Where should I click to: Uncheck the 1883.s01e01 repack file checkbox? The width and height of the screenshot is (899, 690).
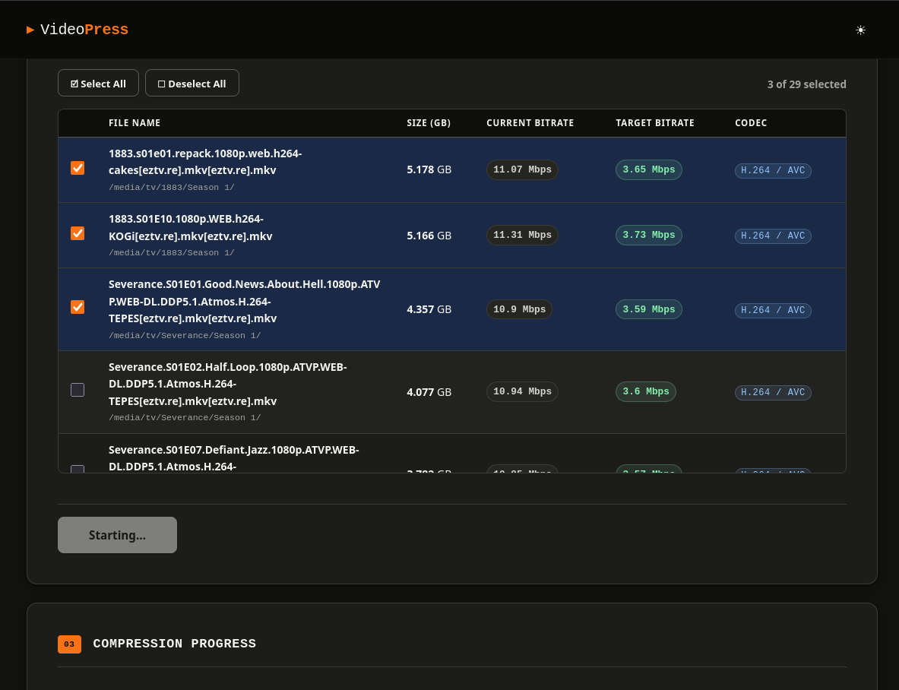click(78, 168)
